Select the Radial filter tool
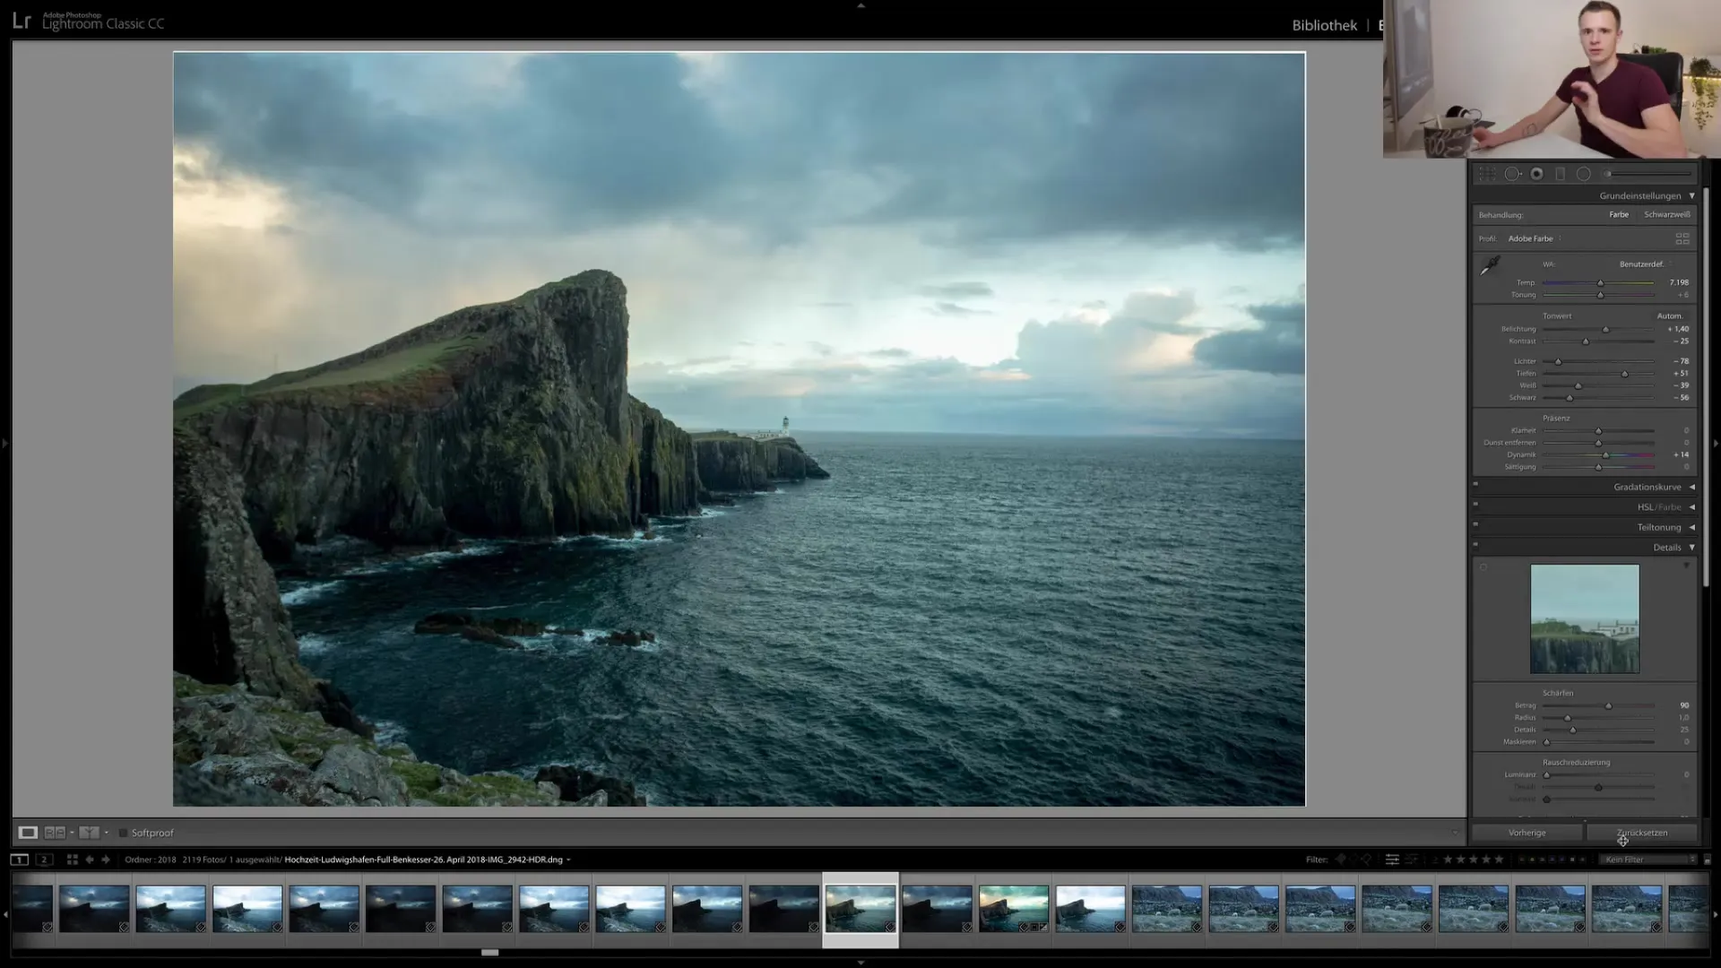The width and height of the screenshot is (1721, 968). point(1584,174)
